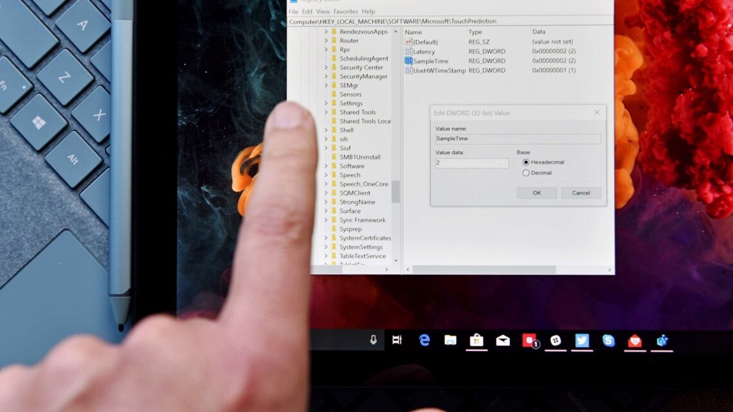Screen dimensions: 733x412
Task: Click the Router folder icon
Action: 334,40
